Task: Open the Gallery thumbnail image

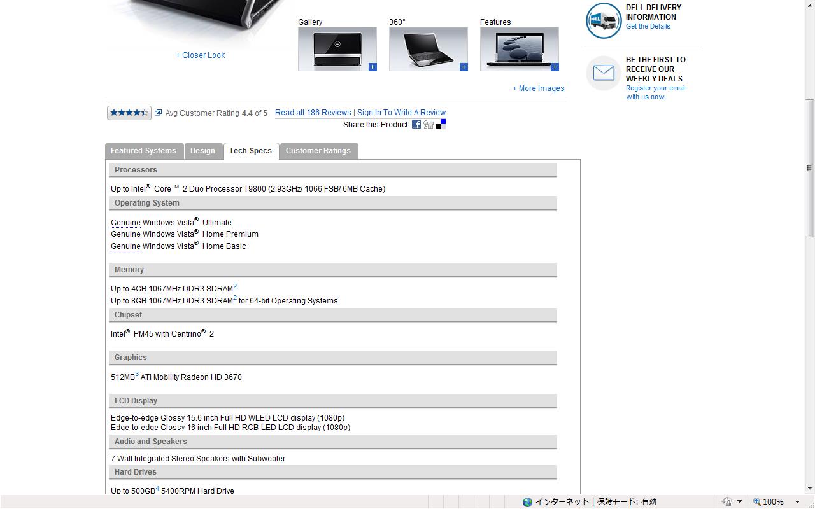Action: (337, 49)
